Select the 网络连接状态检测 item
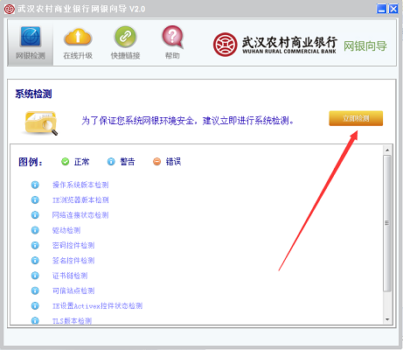 80,215
